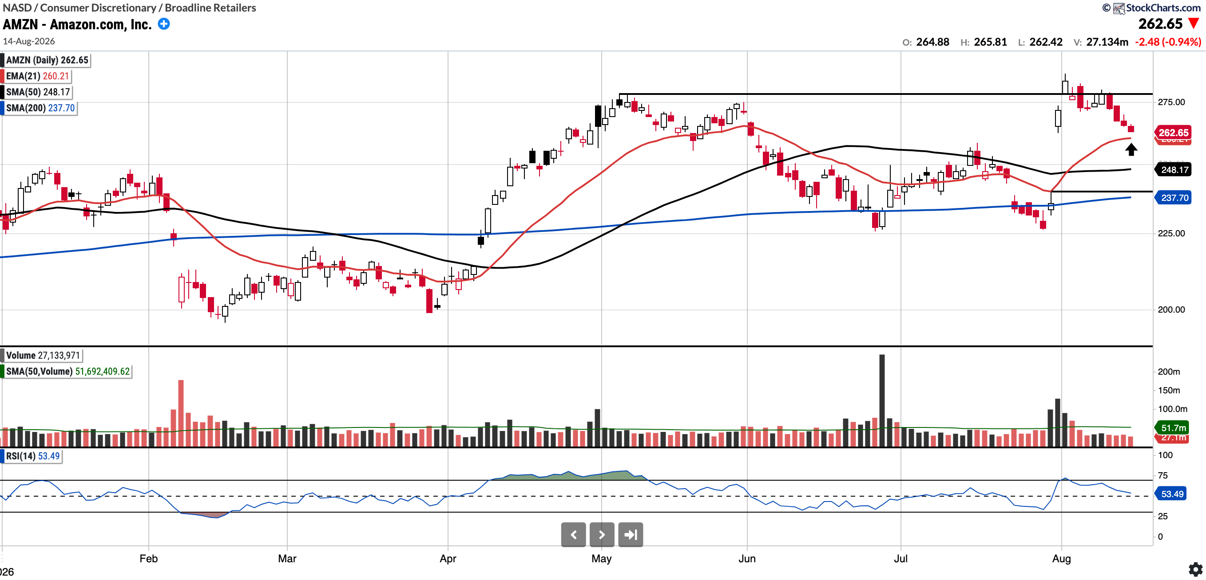Visit the StockCharts.com watermark link
1206x580 pixels.
(1163, 8)
